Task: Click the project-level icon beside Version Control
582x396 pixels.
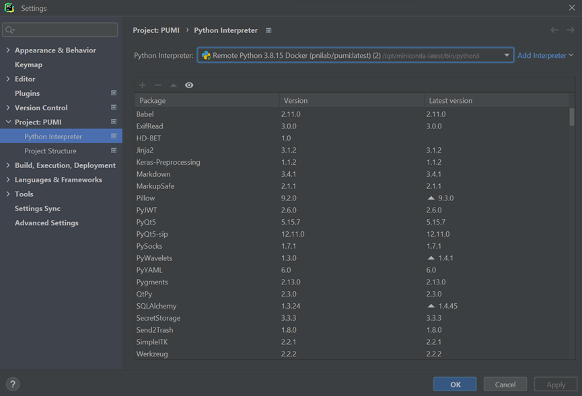Action: (114, 108)
